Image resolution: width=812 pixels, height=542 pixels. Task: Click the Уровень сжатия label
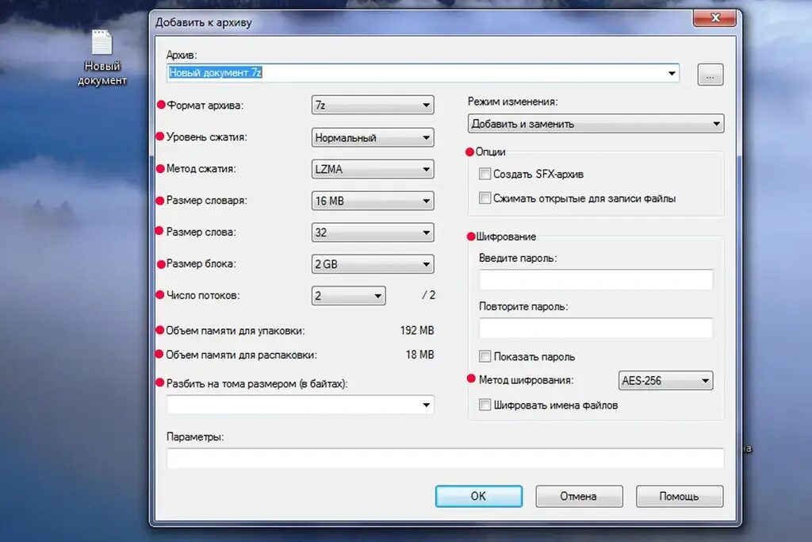click(x=207, y=137)
